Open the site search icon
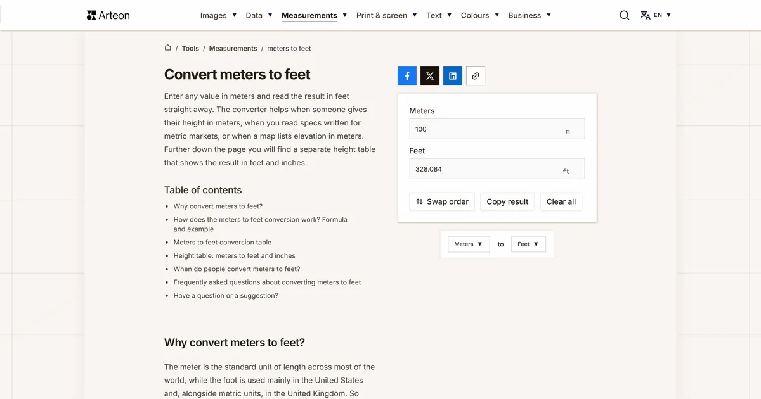761x399 pixels. pos(625,15)
